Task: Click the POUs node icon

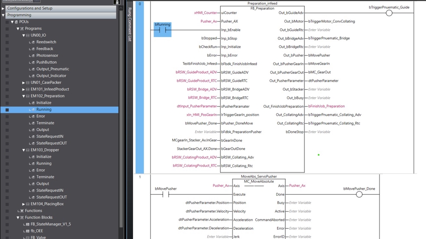Action: coord(16,22)
